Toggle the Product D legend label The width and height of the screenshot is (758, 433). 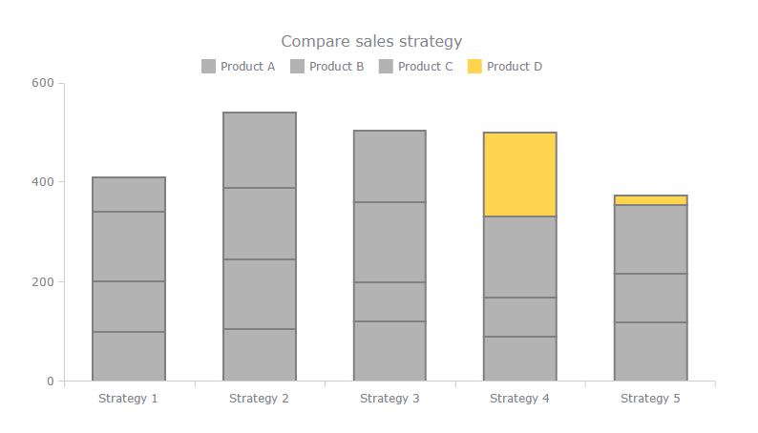click(x=515, y=67)
